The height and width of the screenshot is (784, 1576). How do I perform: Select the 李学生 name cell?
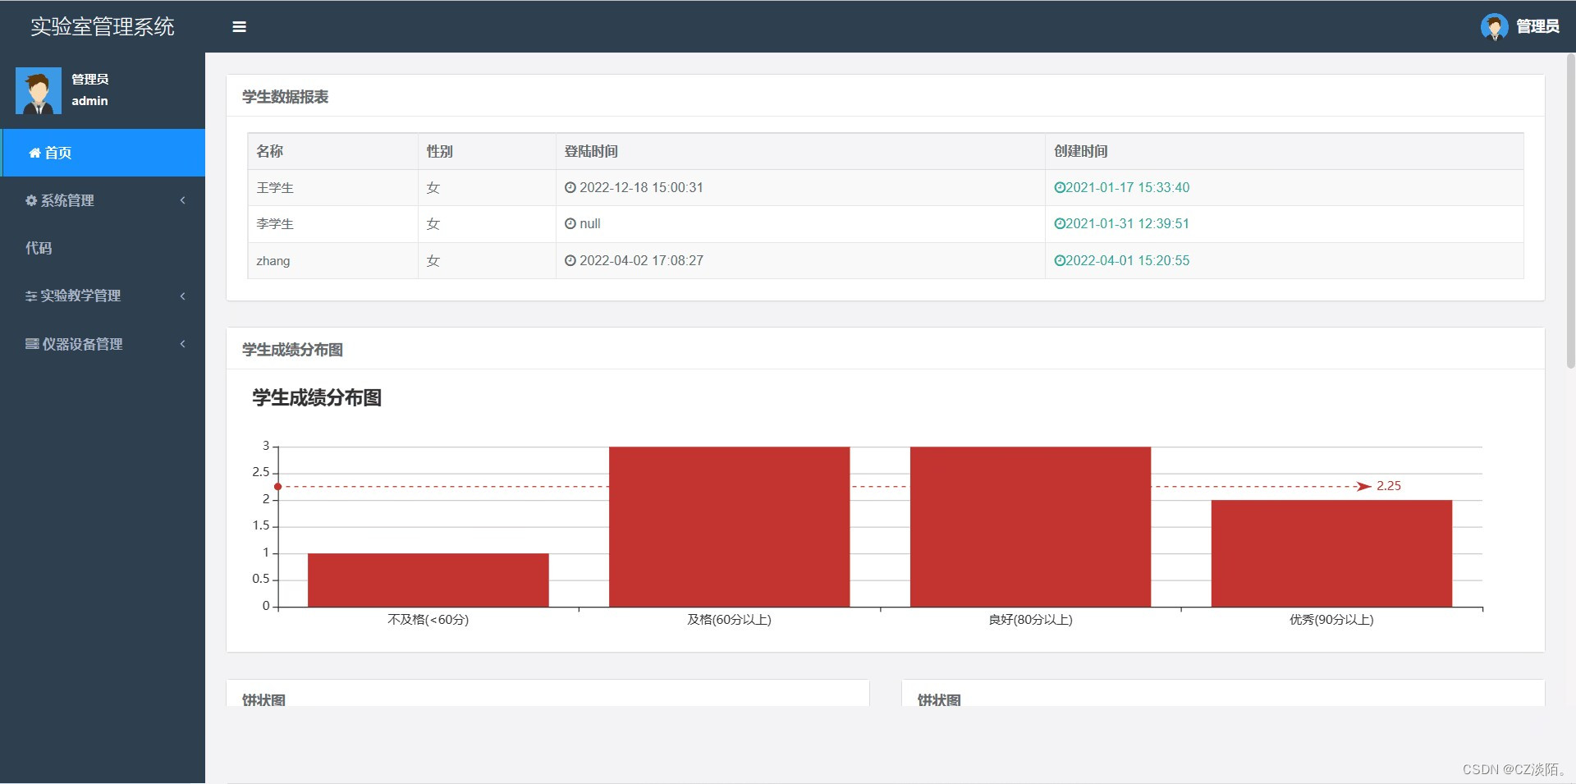click(x=333, y=223)
